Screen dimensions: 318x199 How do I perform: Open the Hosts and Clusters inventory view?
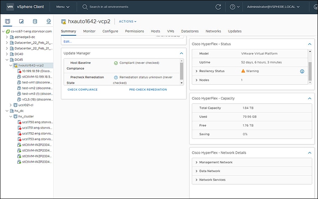8,21
